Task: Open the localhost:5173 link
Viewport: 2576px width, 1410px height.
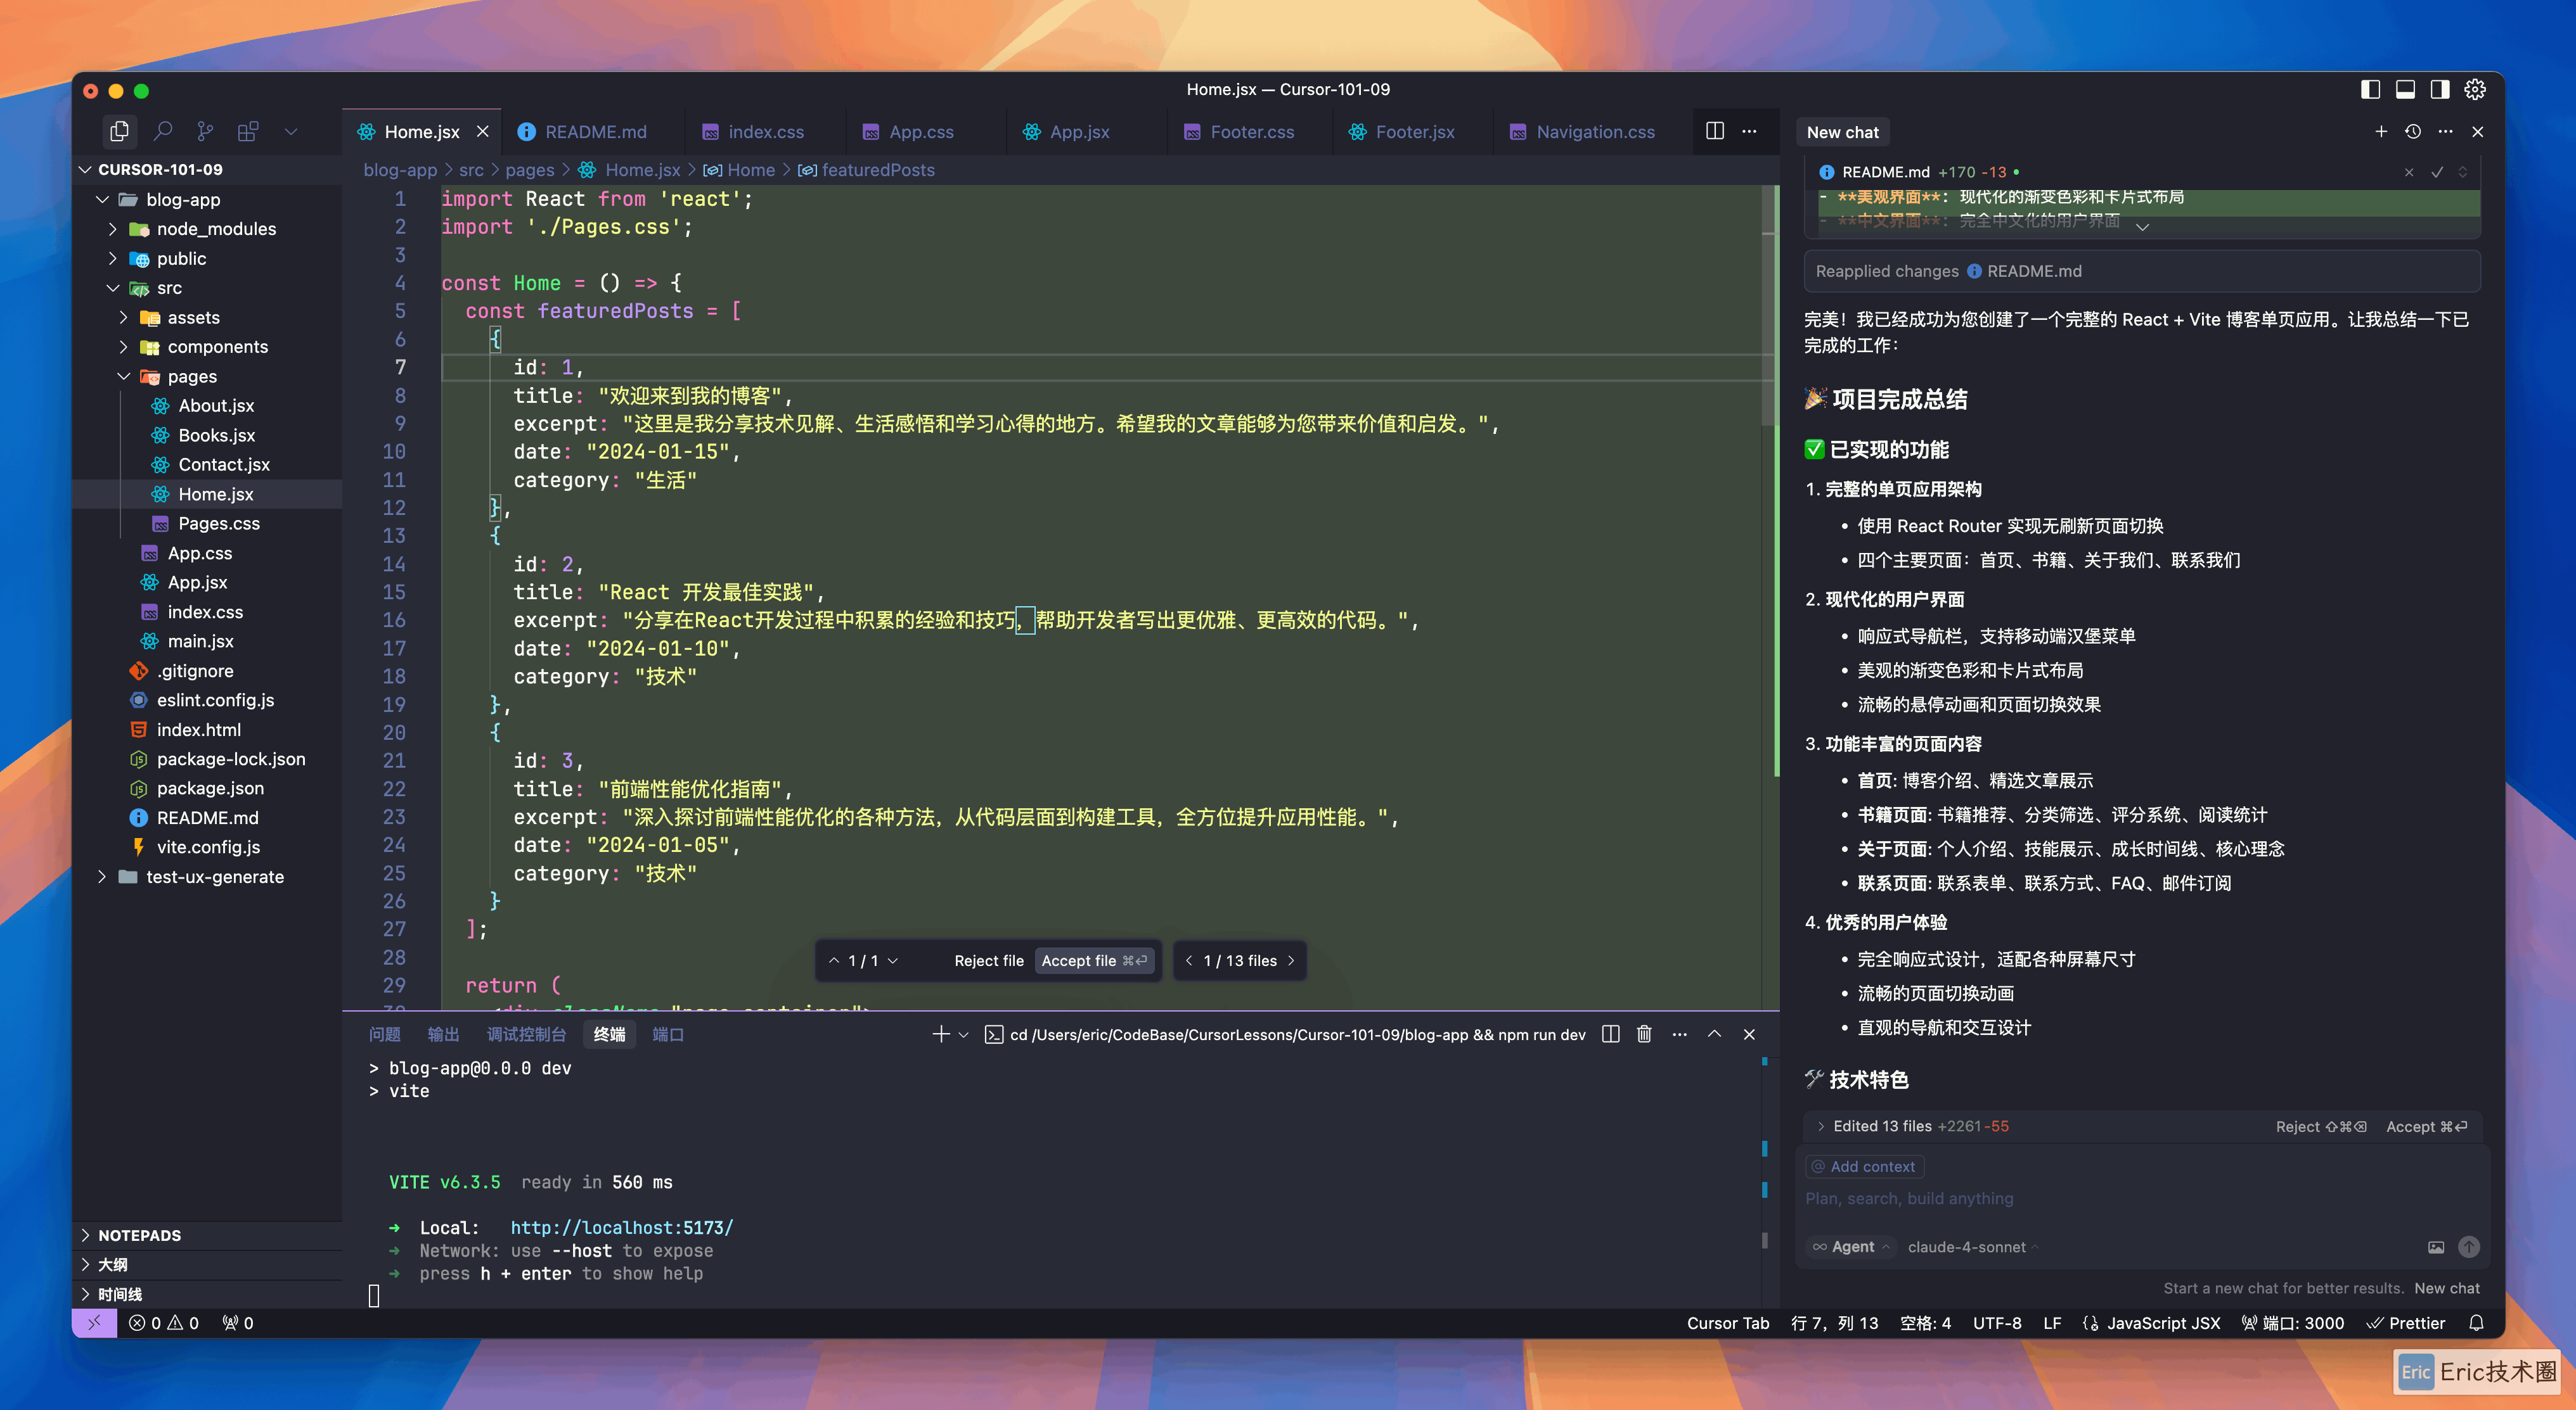Action: click(622, 1227)
